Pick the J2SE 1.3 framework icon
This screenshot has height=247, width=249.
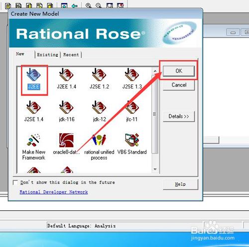(x=132, y=75)
